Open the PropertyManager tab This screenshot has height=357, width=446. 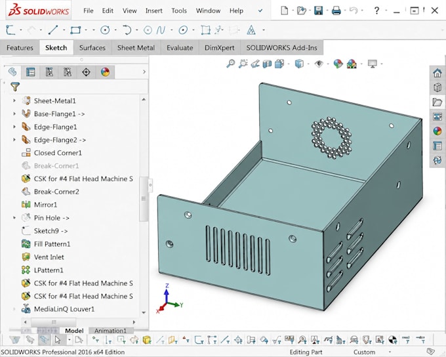coord(30,72)
